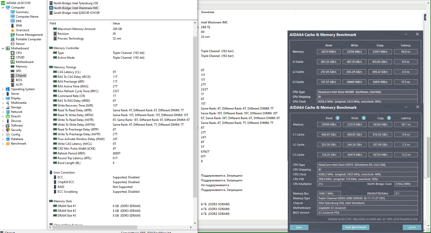Click the Overclock flame icon

[x=13, y=30]
